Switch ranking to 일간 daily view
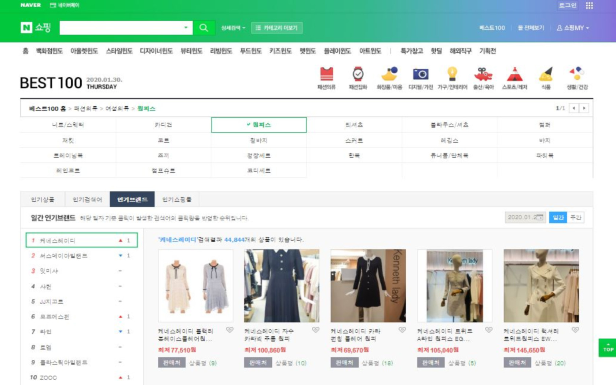 coord(558,217)
